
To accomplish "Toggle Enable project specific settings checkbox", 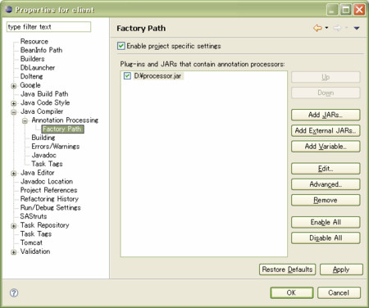I will 121,46.
